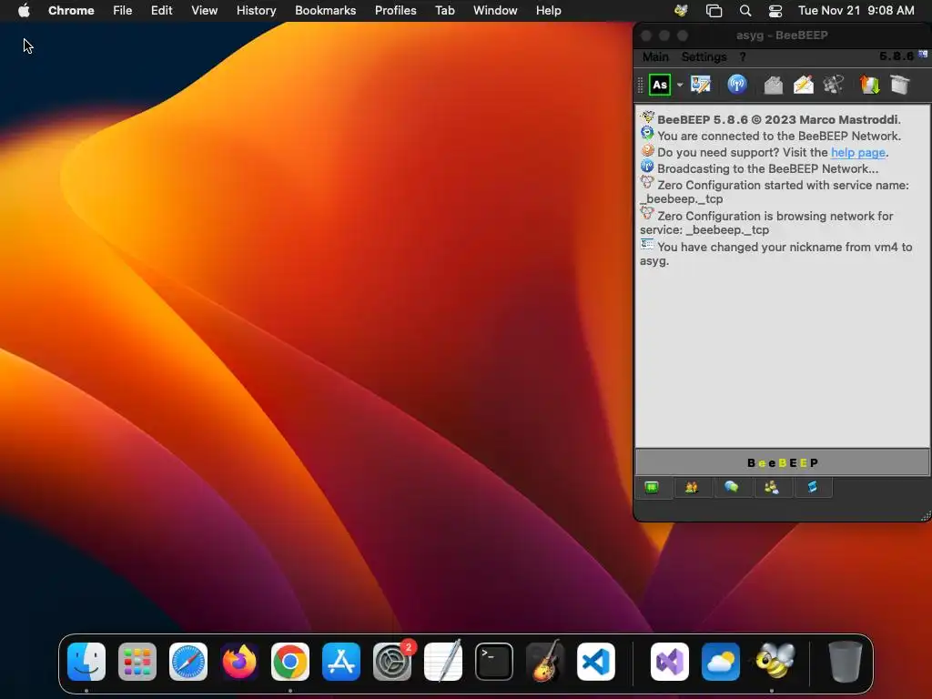Open the edit profile vCard icon
Image resolution: width=932 pixels, height=699 pixels.
[x=701, y=85]
